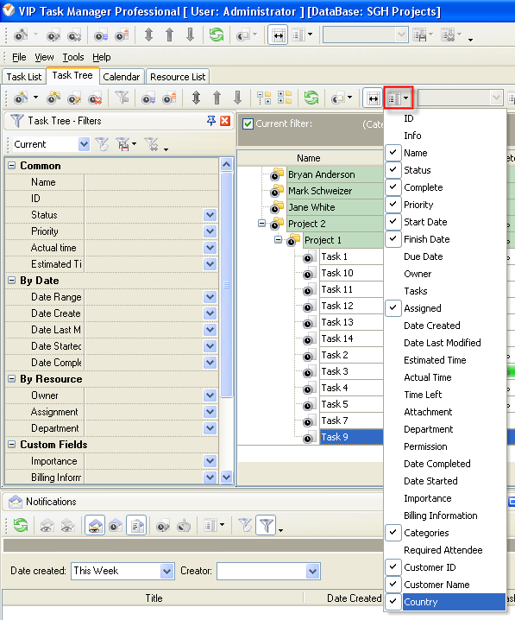Click the fit columns width icon near column chooser

(x=373, y=98)
